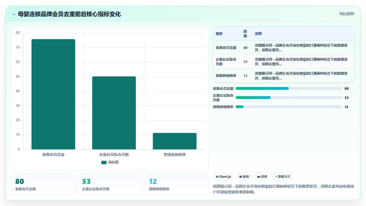Screen dimensions: 366x206
Task: Click value 80 in the table
Action: (245, 48)
